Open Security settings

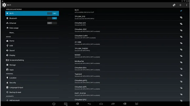click(32, 83)
